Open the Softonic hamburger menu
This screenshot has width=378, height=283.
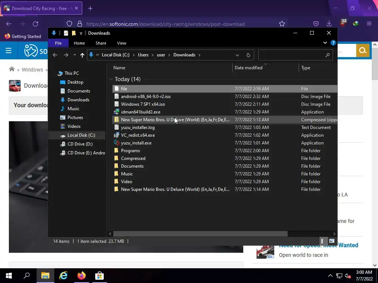[9, 50]
